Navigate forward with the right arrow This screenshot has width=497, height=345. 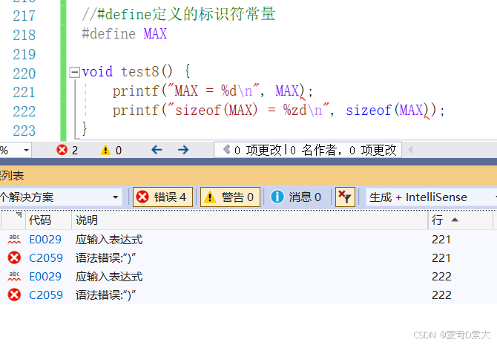pyautogui.click(x=183, y=150)
